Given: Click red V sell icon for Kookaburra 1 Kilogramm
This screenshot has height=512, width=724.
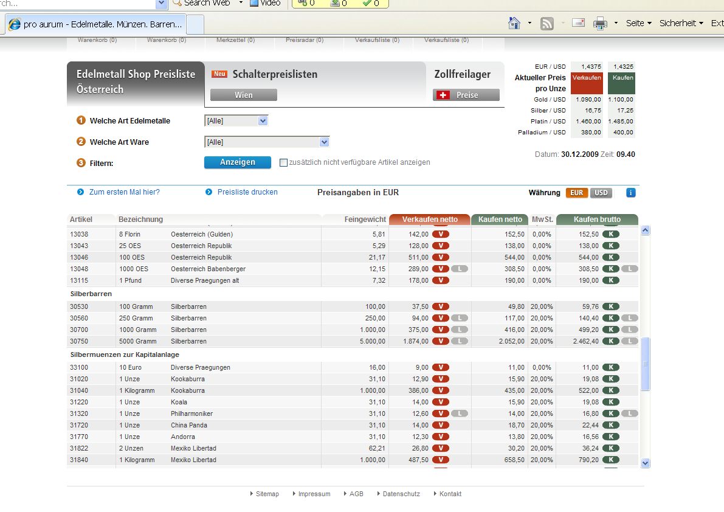Looking at the screenshot, I should click(441, 390).
